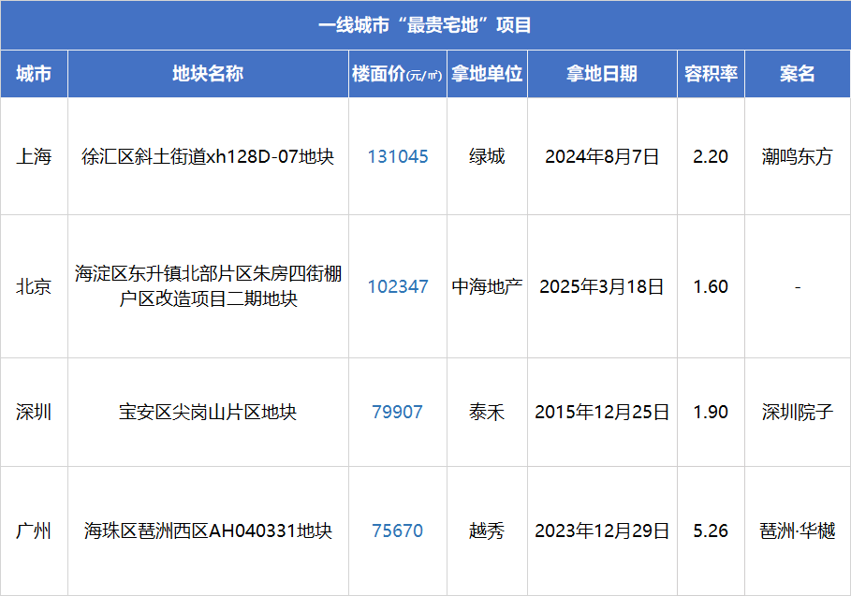
Task: Click the 拿地单位 column header
Action: 487,73
